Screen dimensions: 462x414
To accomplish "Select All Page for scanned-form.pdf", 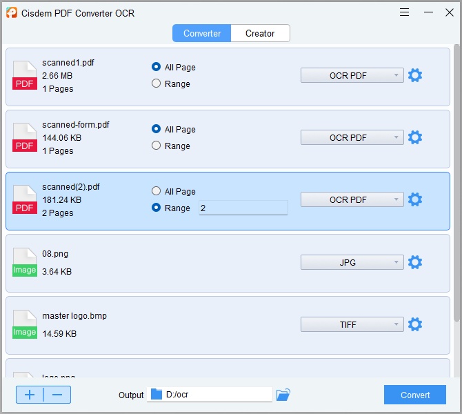I will coord(174,129).
